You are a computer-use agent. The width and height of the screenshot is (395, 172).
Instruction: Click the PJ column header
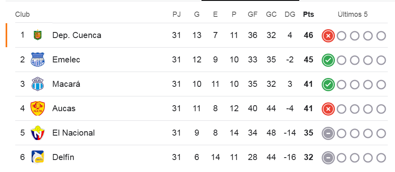click(177, 14)
